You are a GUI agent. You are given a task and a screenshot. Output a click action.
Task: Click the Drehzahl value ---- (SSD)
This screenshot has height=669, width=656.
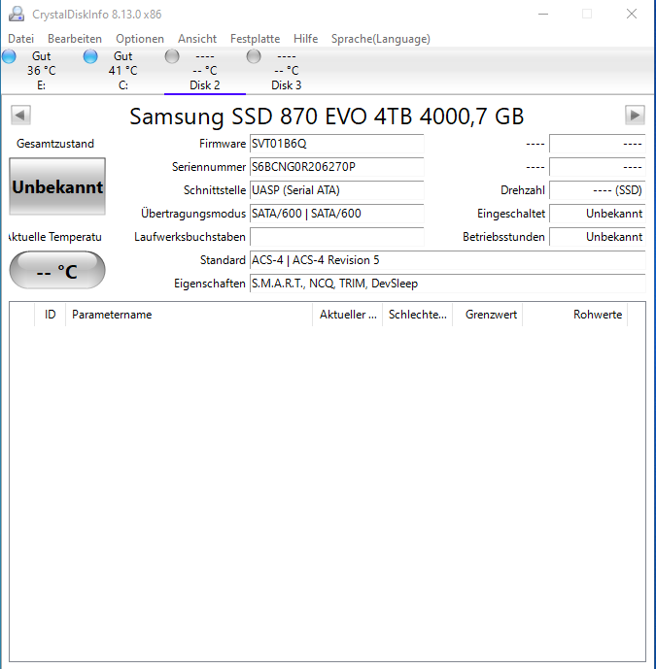597,190
